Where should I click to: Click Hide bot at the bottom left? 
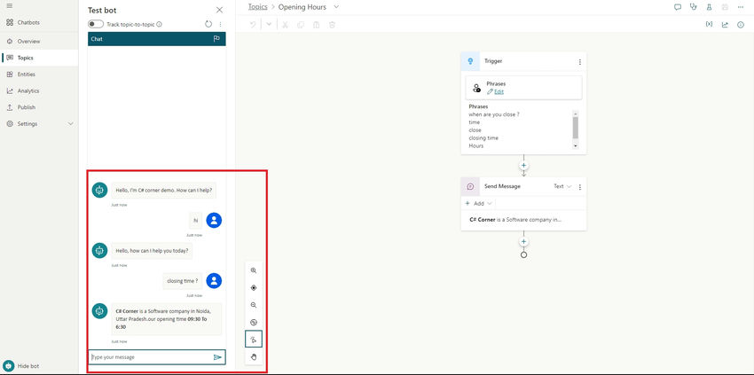pyautogui.click(x=21, y=366)
